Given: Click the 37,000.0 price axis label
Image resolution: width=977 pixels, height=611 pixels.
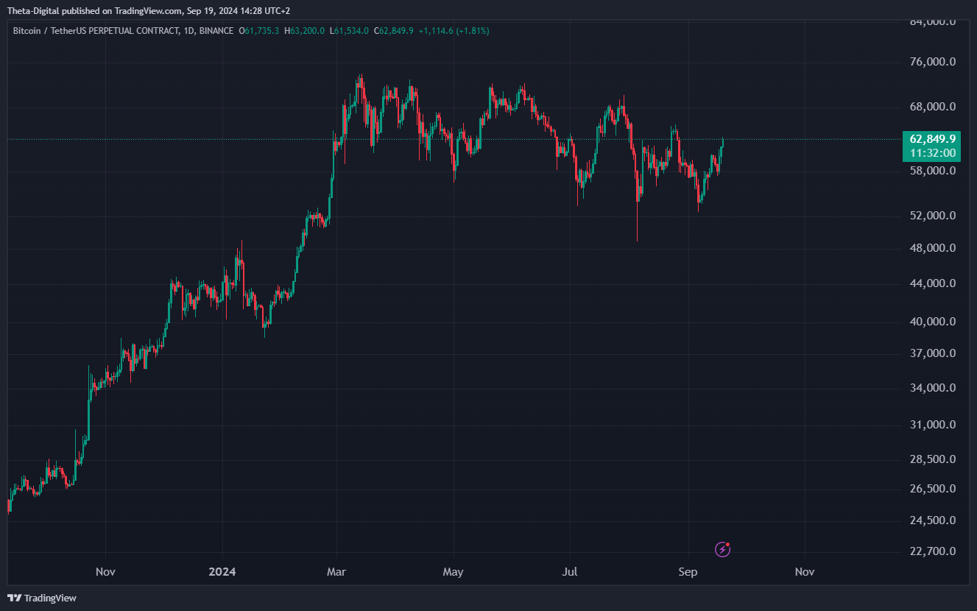Looking at the screenshot, I should 932,353.
